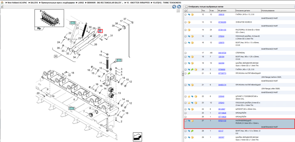Screen dimensions: 295x142
Task: Select callout 13 in the diagram
Action: pos(119,93)
